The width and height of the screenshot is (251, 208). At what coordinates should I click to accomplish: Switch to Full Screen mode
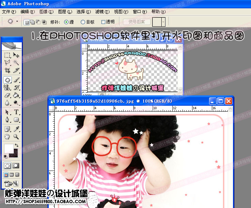17,175
